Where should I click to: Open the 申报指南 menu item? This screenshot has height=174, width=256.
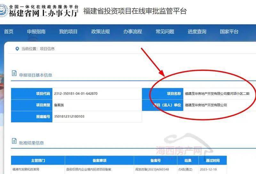pyautogui.click(x=36, y=31)
